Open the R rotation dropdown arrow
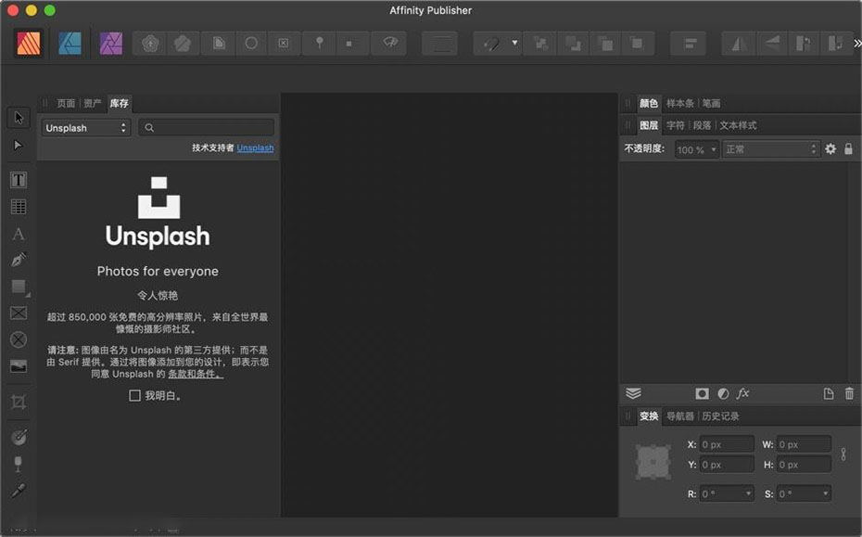 pos(748,493)
